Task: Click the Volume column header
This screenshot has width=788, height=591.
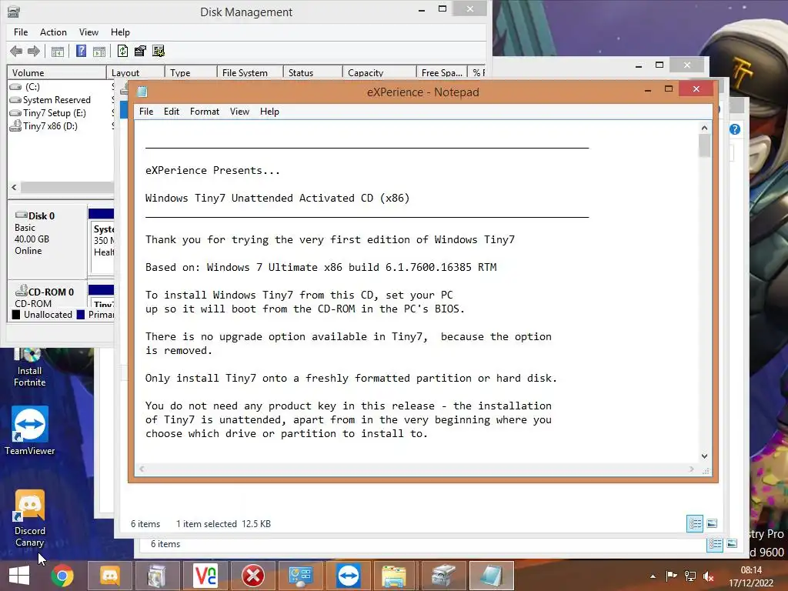Action: pyautogui.click(x=57, y=73)
